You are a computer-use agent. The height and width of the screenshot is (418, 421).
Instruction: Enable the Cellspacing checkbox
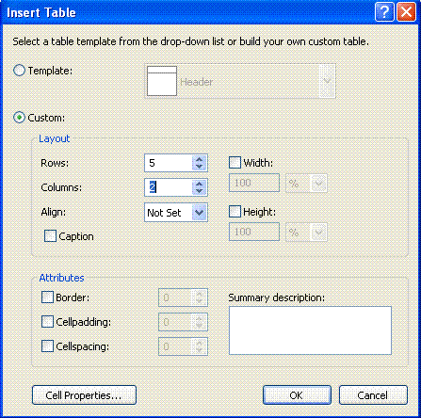point(47,346)
